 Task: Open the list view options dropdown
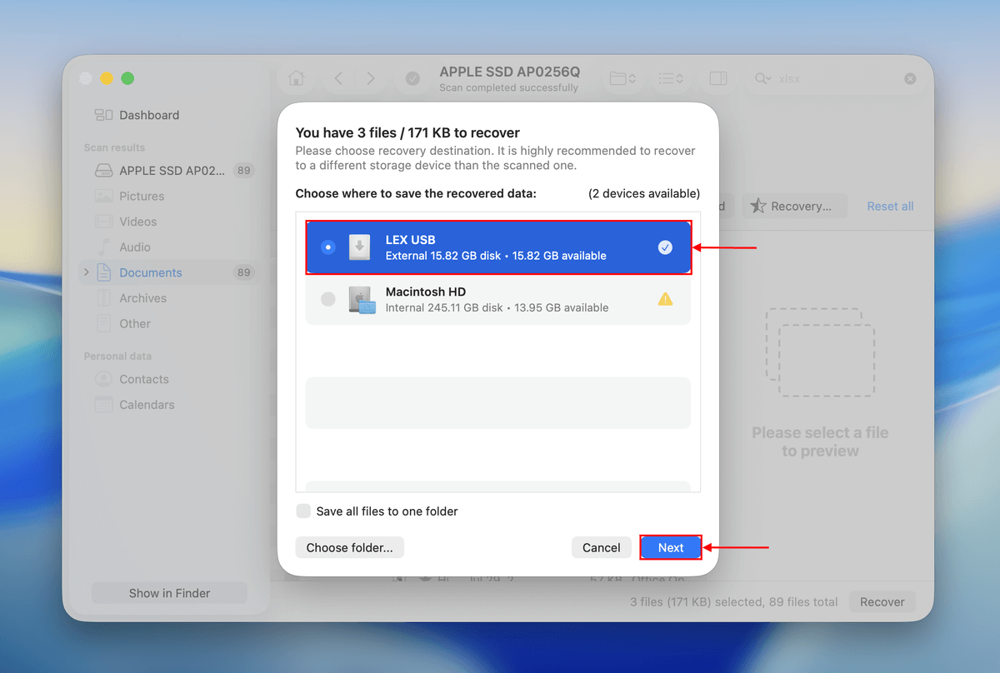pyautogui.click(x=669, y=77)
